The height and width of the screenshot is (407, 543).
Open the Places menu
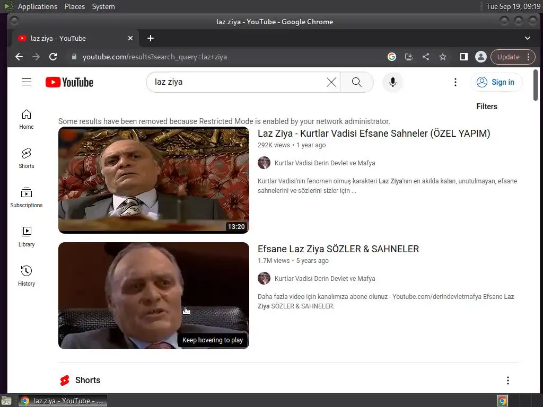coord(74,6)
